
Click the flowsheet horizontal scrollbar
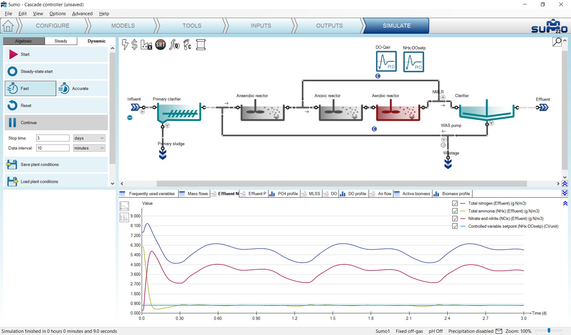[x=342, y=184]
